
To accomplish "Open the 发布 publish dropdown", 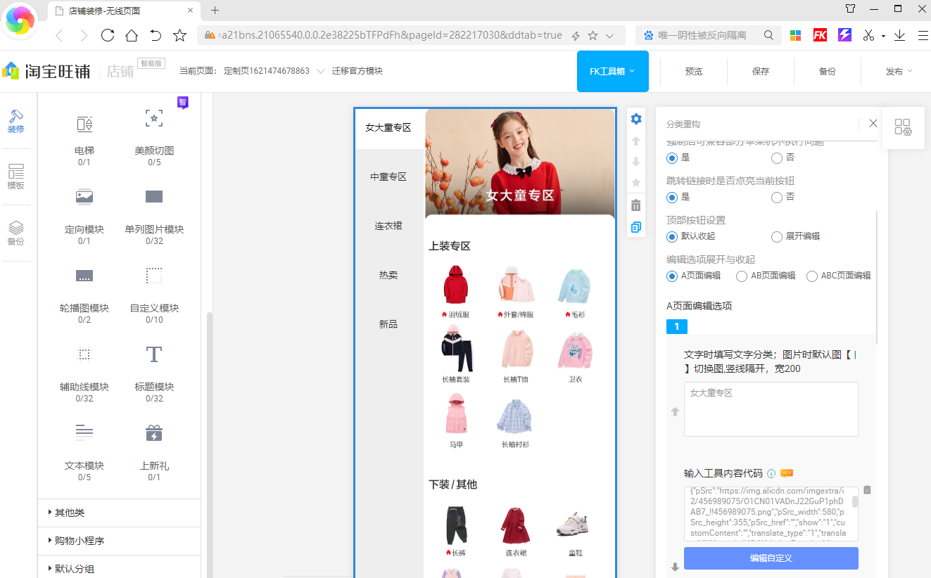I will click(x=898, y=71).
